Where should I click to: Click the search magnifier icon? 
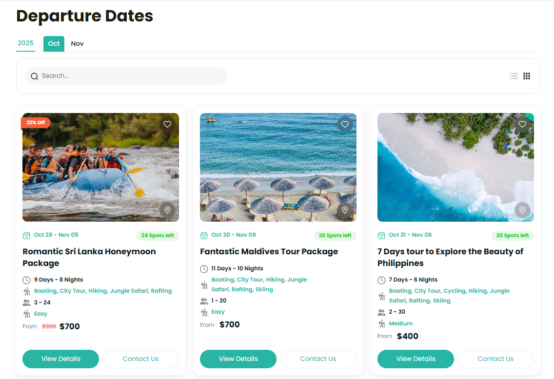[x=34, y=76]
